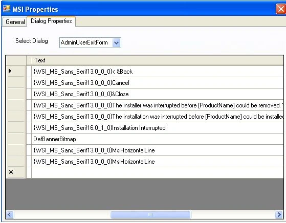Screen dimensions: 286x223
Task: Select the Cancel text cell
Action: [157, 83]
